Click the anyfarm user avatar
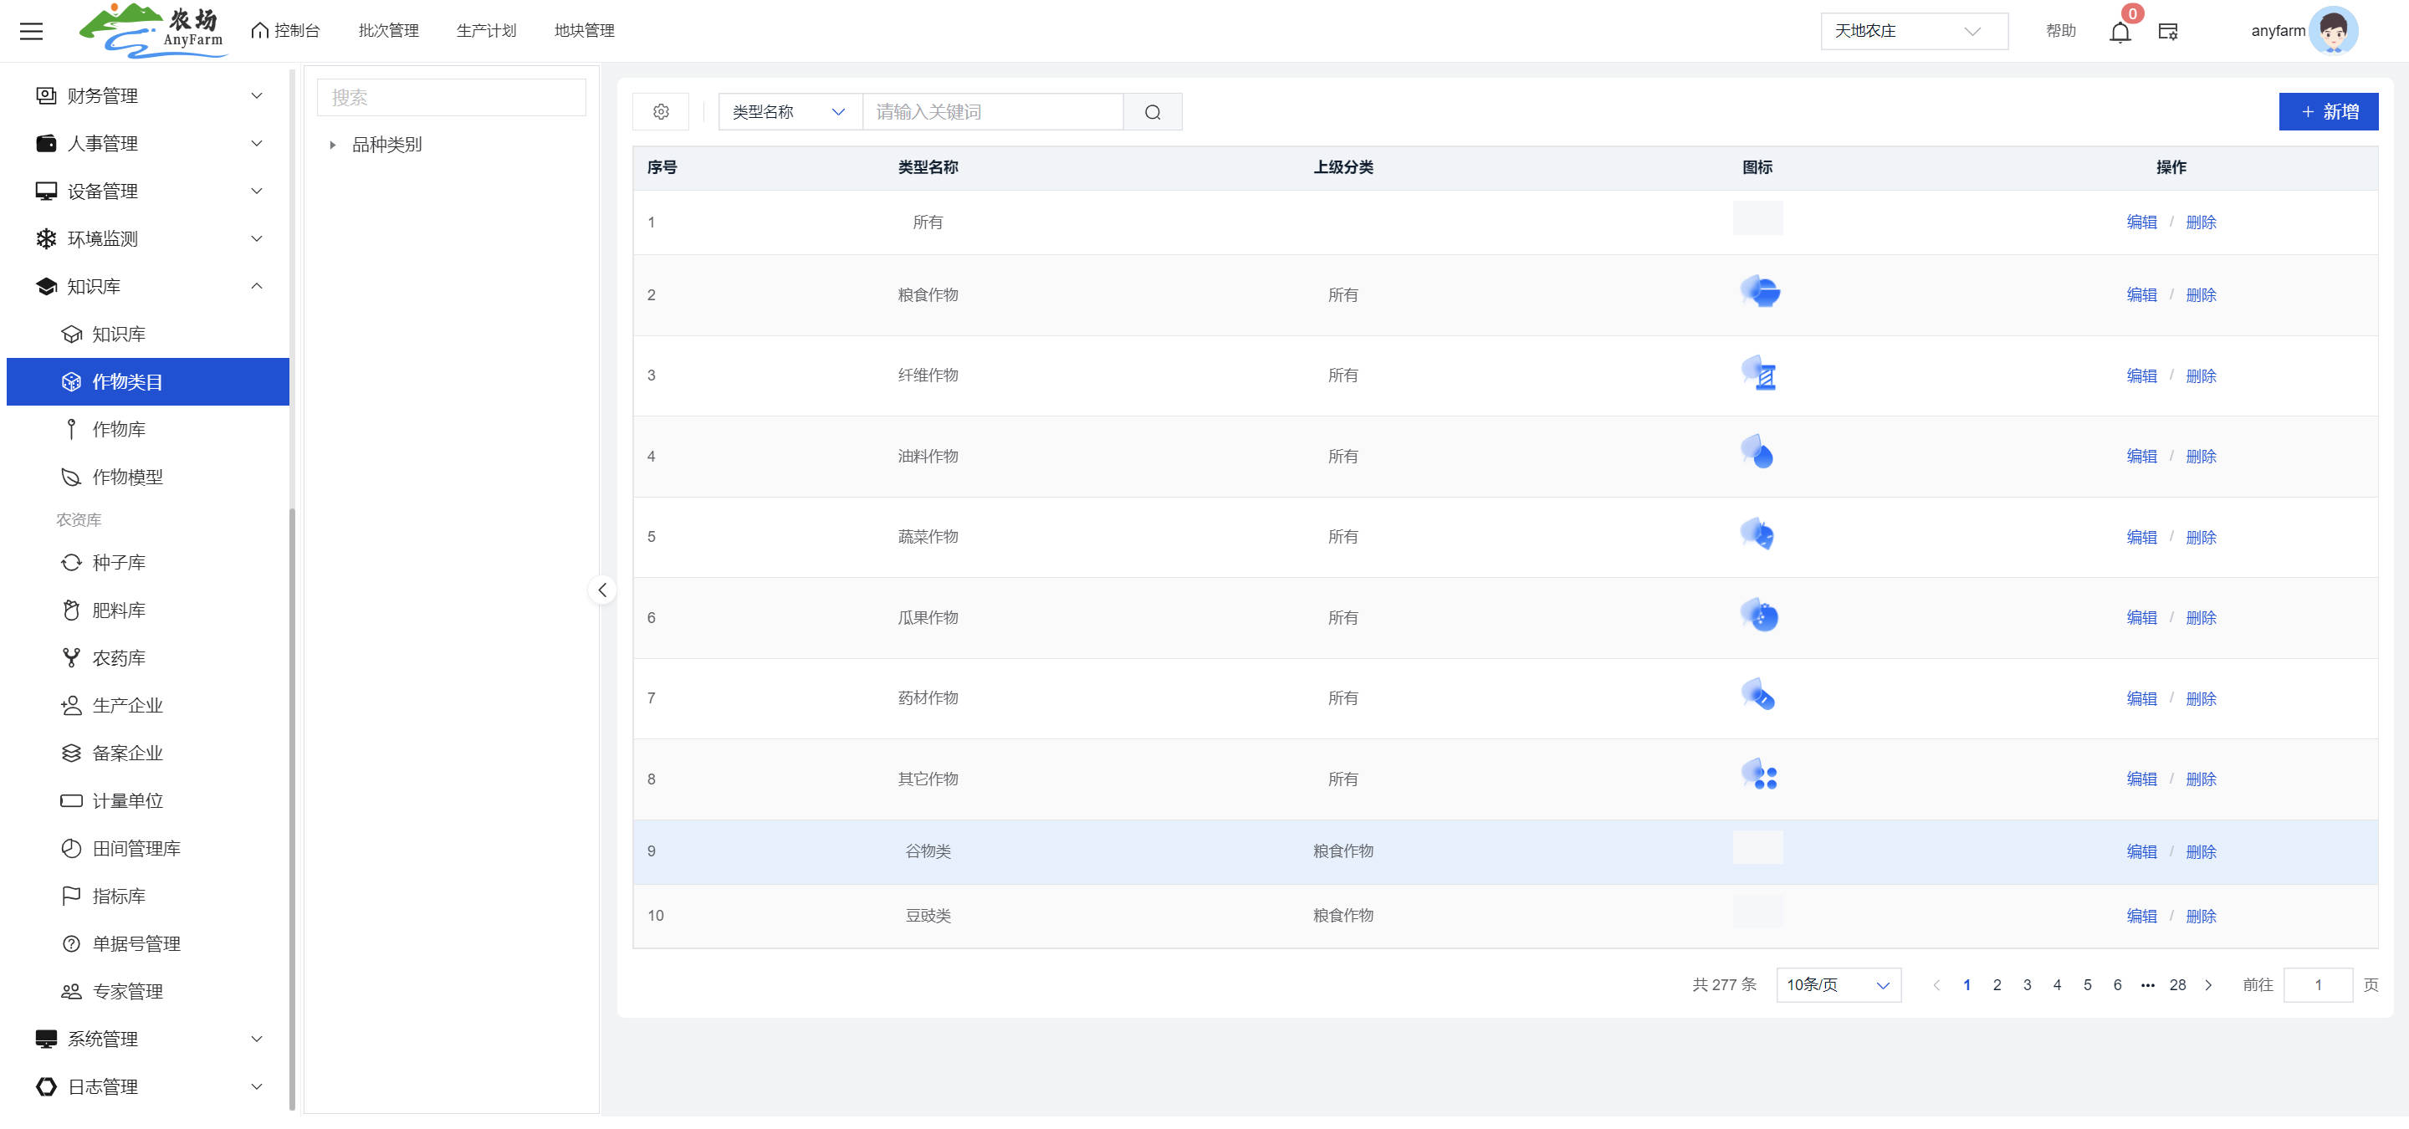 coord(2333,31)
